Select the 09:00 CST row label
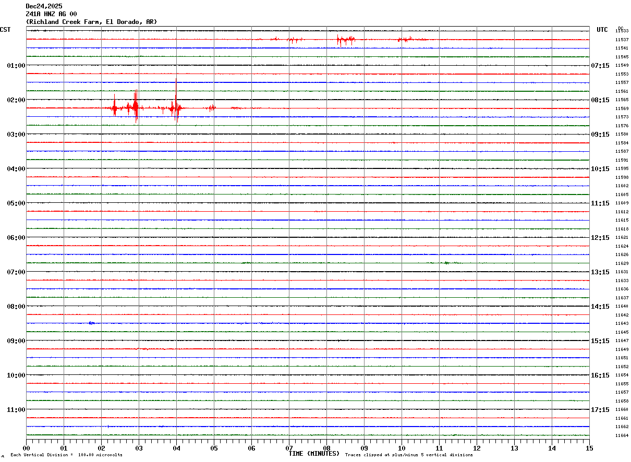This screenshot has height=462, width=631. 16,341
